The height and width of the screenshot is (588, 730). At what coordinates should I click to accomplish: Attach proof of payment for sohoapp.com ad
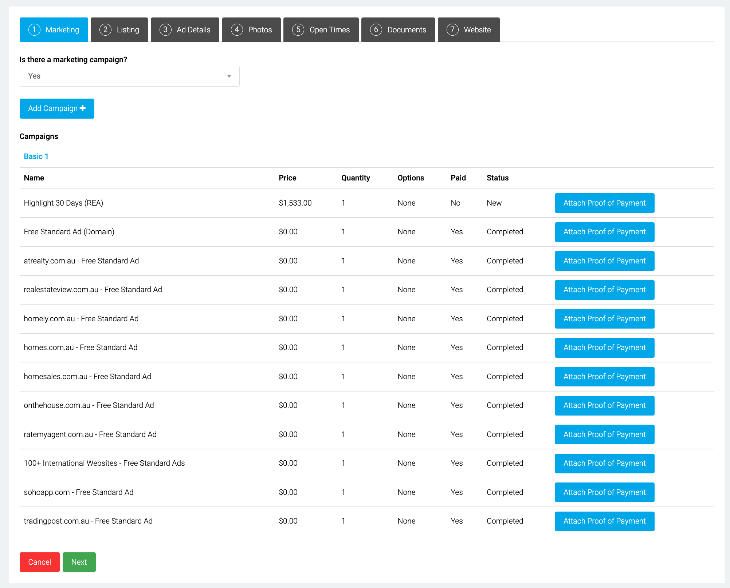click(604, 492)
